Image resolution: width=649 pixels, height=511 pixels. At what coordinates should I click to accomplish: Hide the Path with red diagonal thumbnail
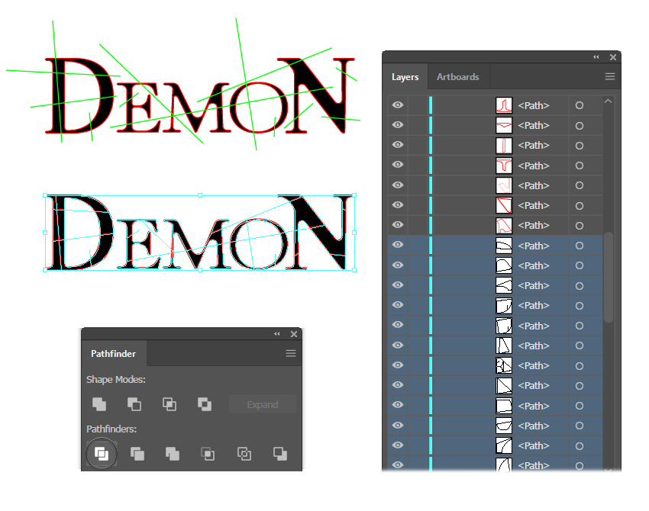coord(398,204)
